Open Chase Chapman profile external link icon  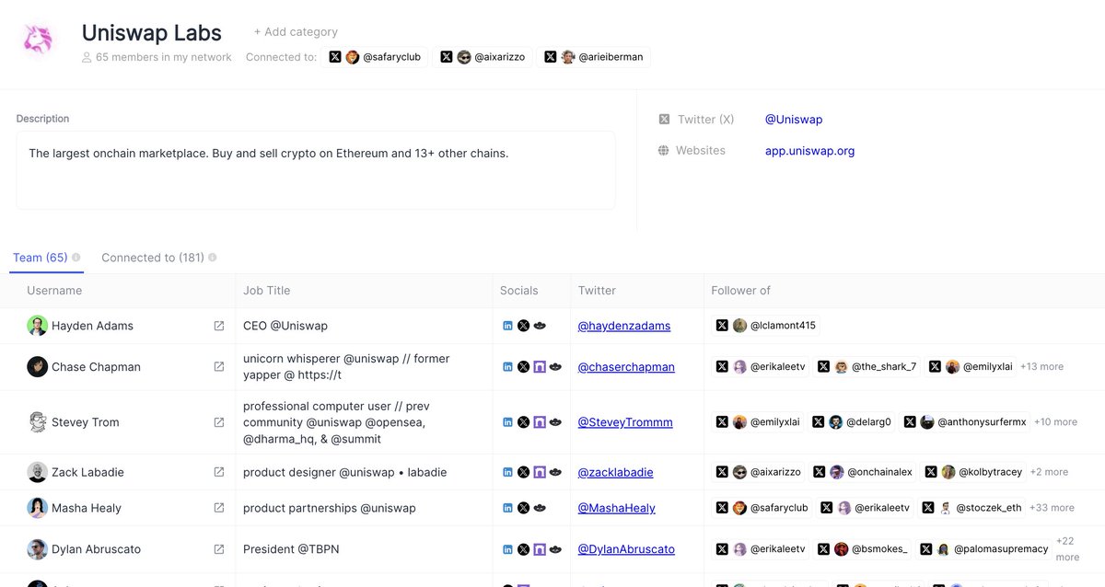[x=219, y=366]
